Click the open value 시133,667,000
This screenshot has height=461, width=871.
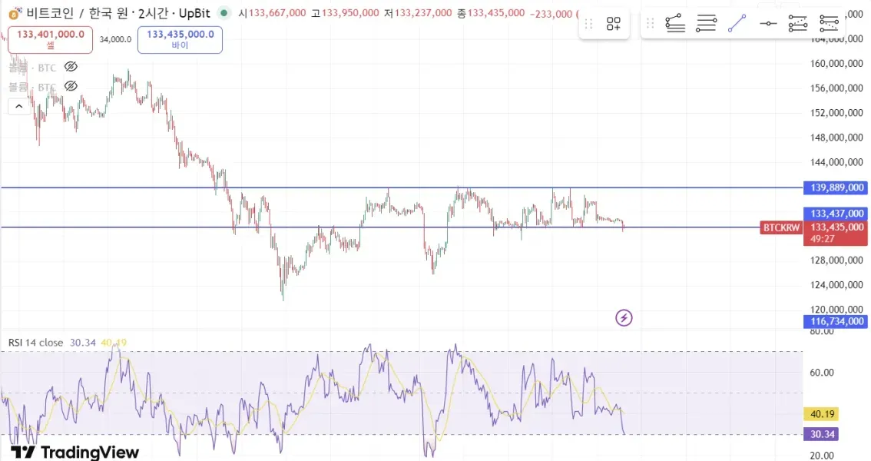tap(272, 13)
